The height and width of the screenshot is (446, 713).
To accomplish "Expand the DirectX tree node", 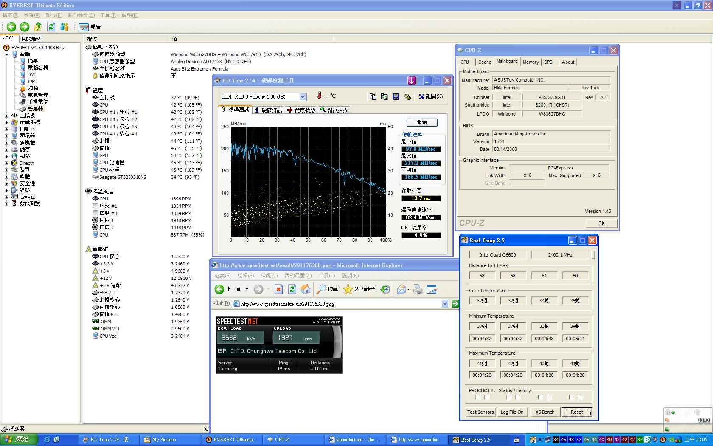I will point(6,163).
